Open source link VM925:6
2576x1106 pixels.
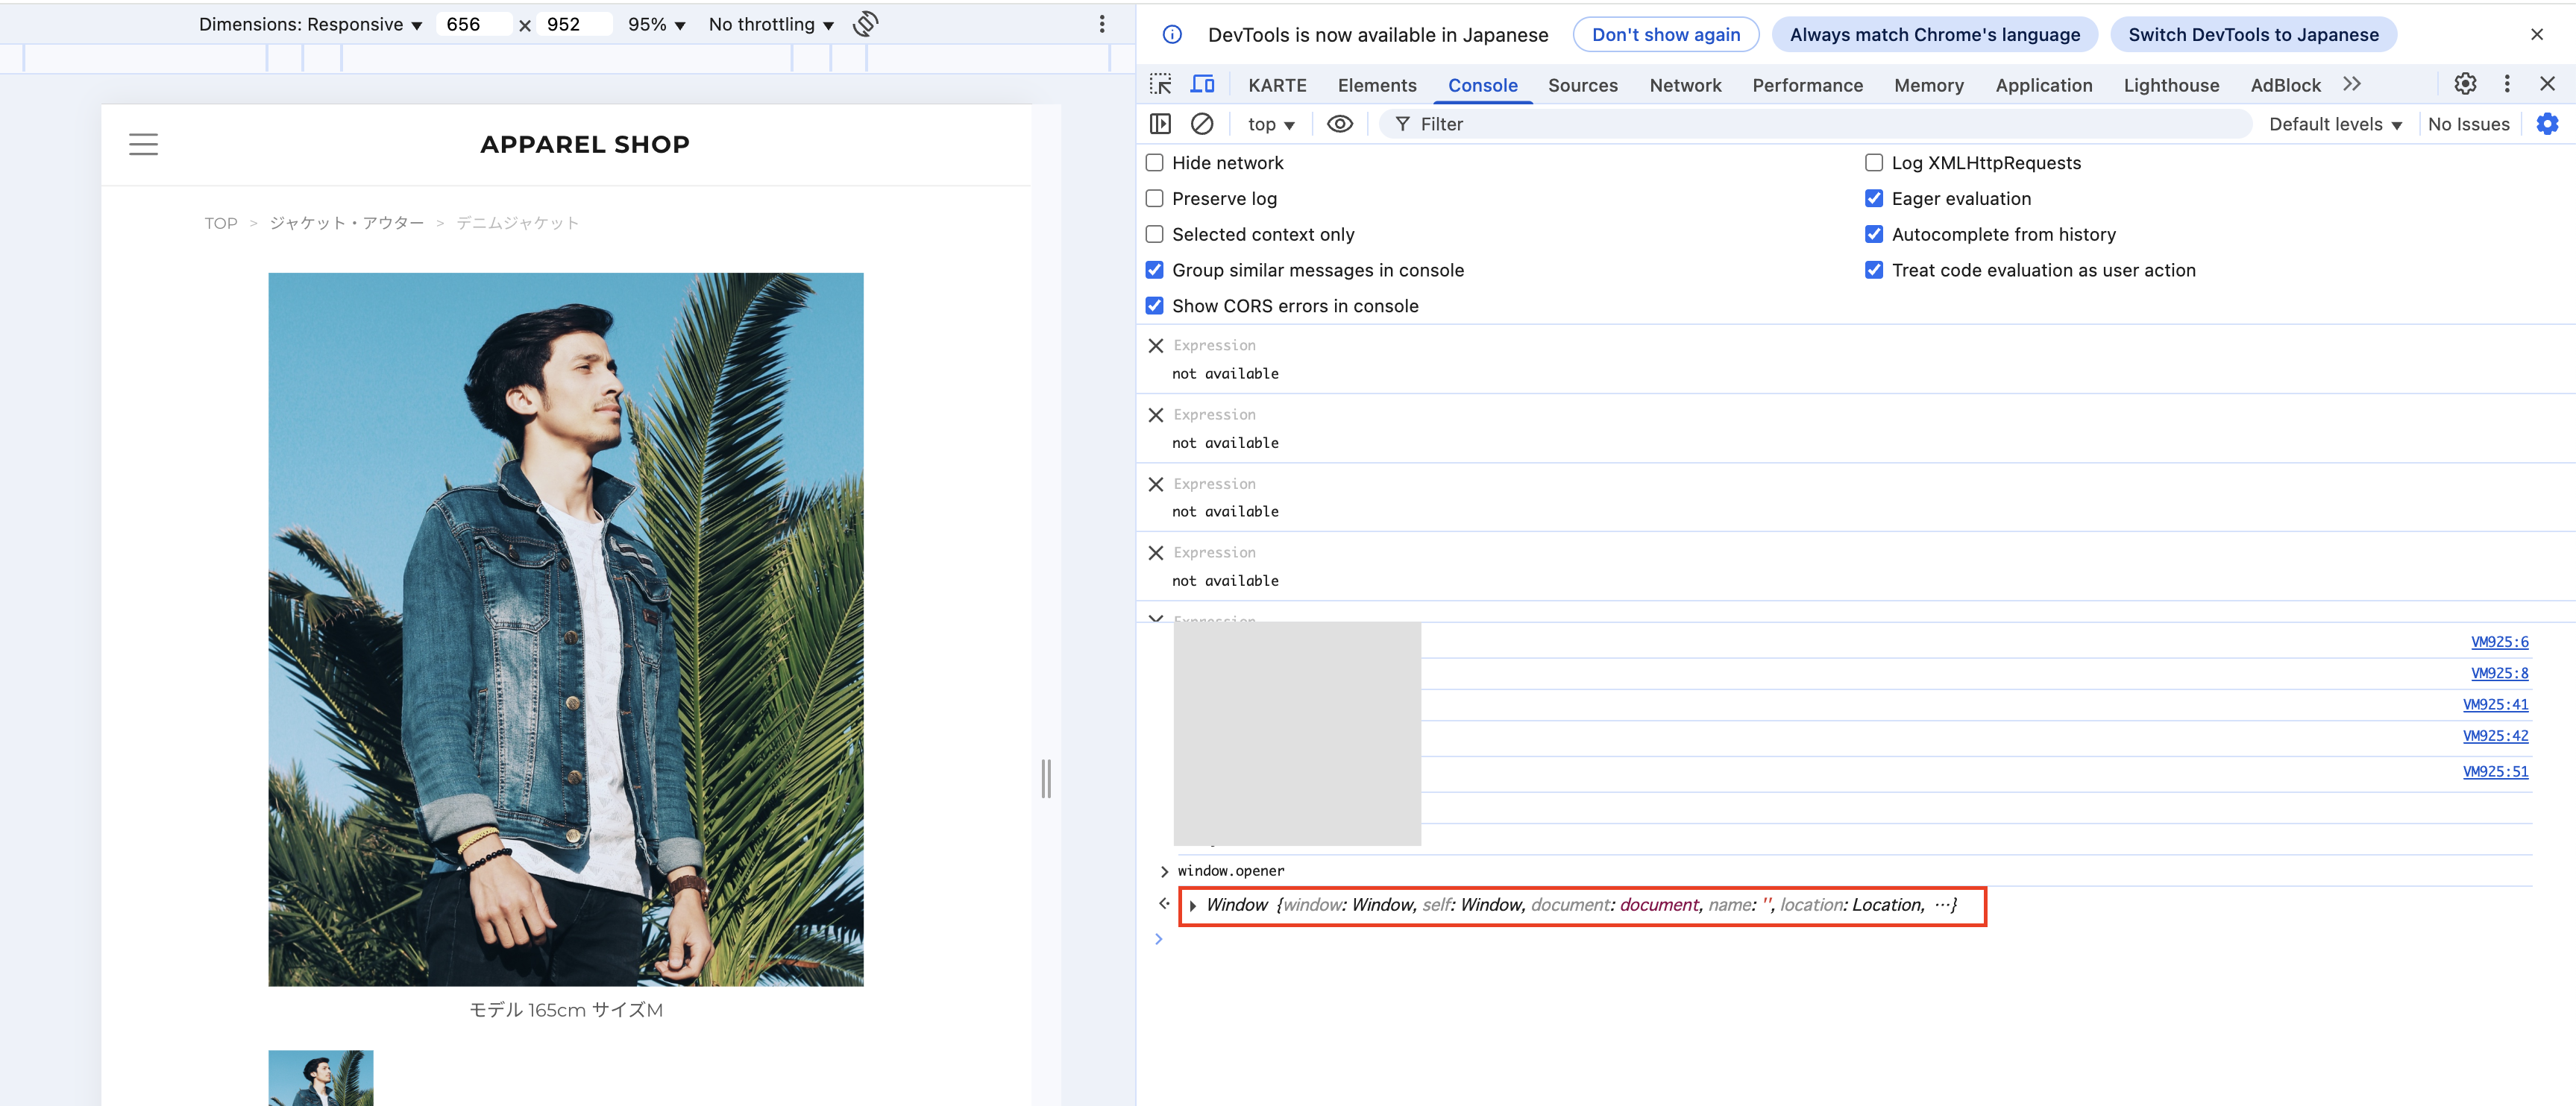click(x=2499, y=642)
